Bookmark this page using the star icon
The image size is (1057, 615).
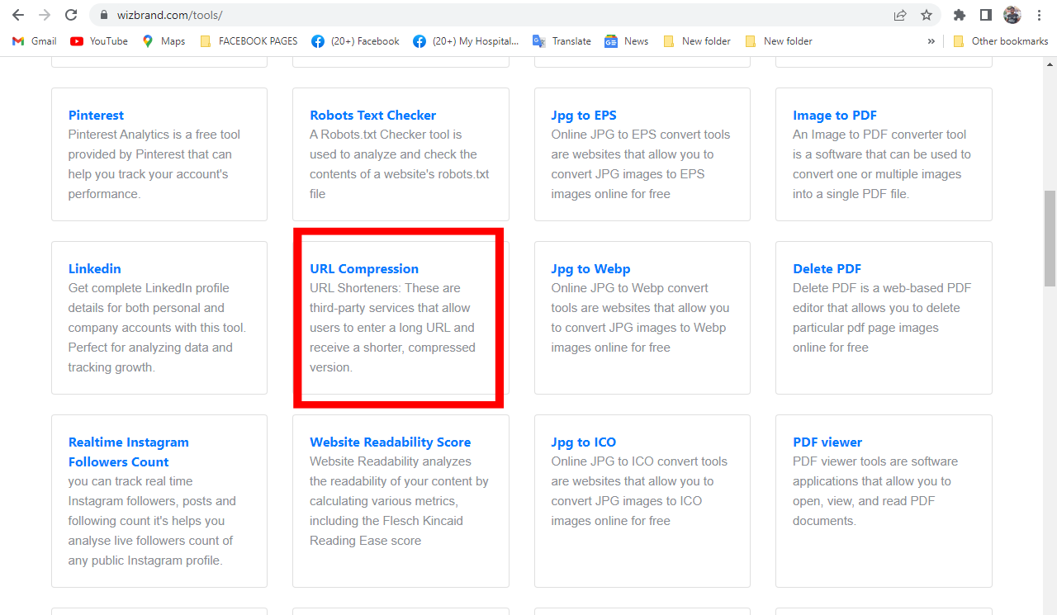[926, 14]
